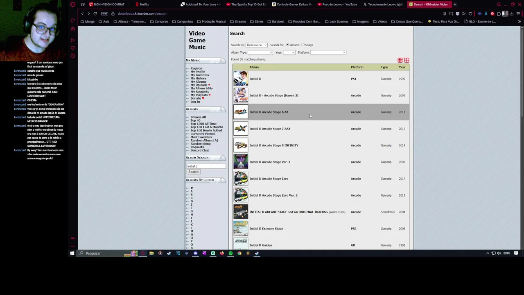Open Opera workspaces icon beside tabs
The height and width of the screenshot is (295, 524).
pos(82,5)
